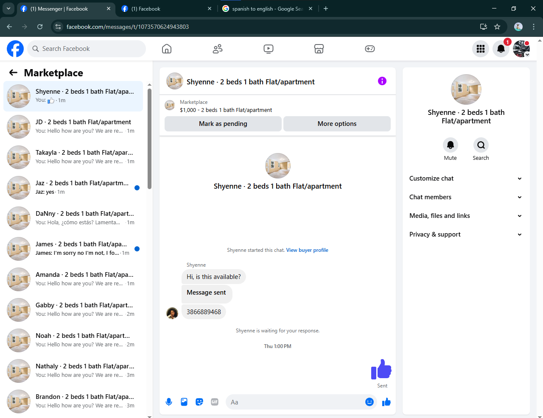Open the Amanda conversation
The image size is (543, 418).
[x=73, y=279]
